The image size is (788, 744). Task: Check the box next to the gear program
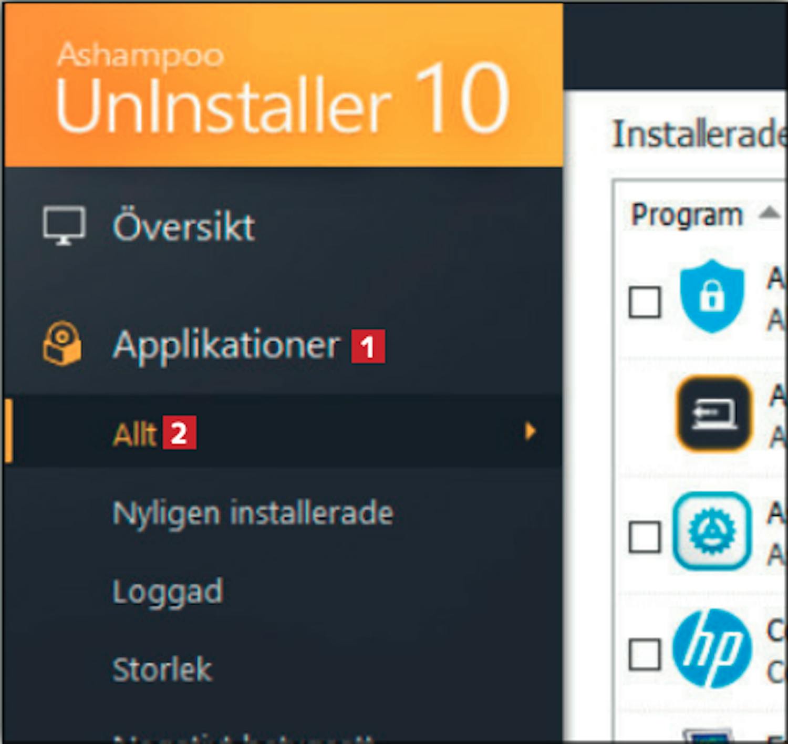tap(645, 537)
